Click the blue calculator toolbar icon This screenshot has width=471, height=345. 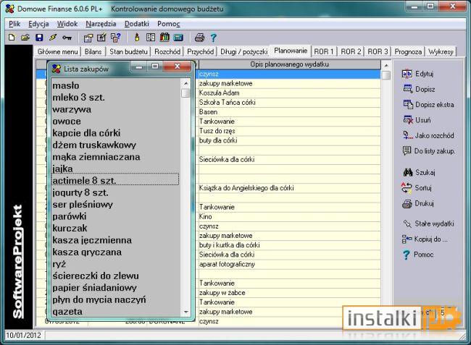click(178, 38)
